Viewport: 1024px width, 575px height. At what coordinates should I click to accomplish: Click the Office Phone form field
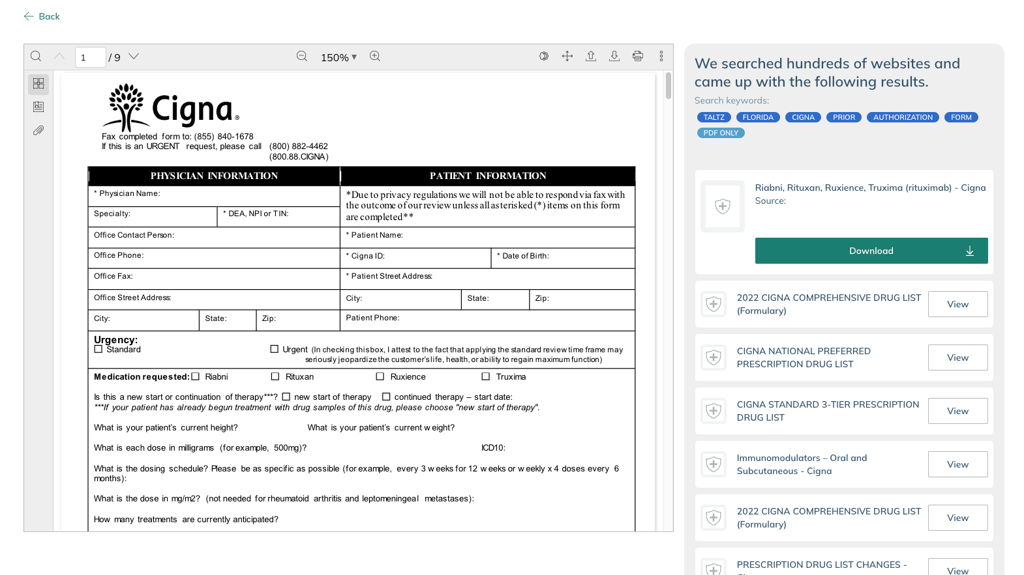click(214, 258)
